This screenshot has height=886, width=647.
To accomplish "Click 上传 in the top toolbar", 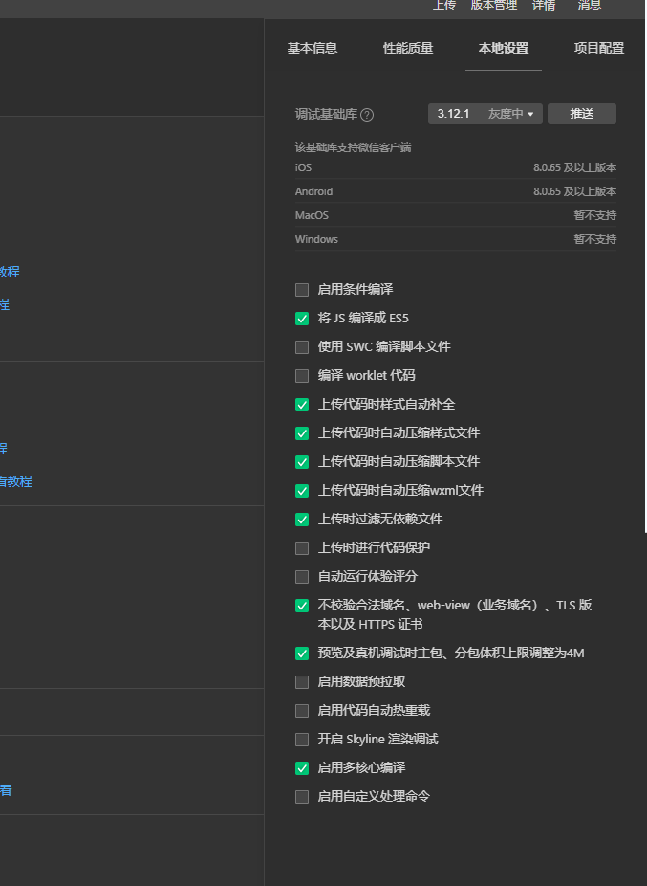I will click(444, 5).
